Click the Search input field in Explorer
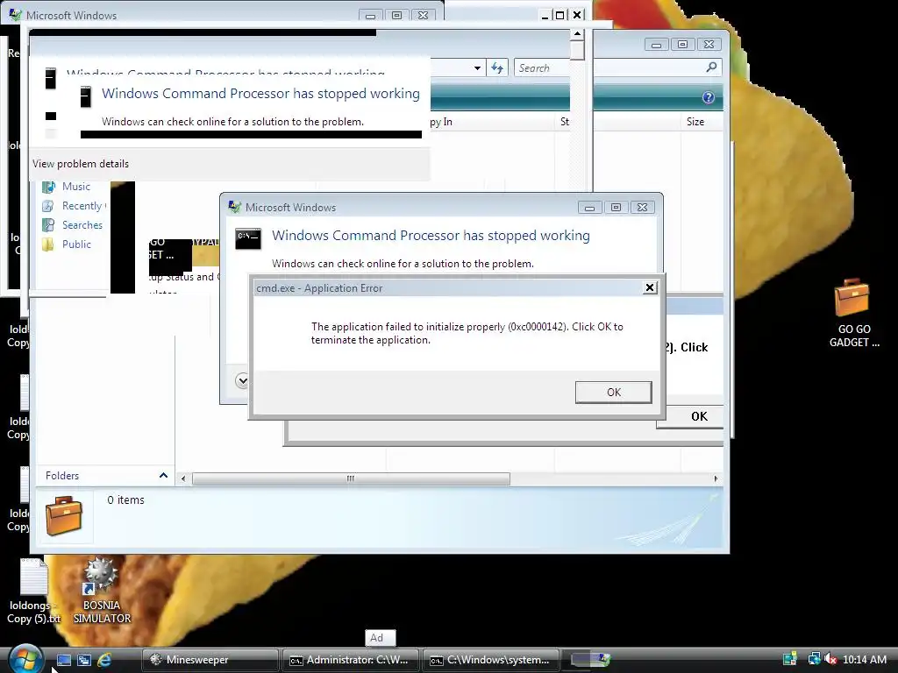The width and height of the screenshot is (898, 673). coord(610,67)
